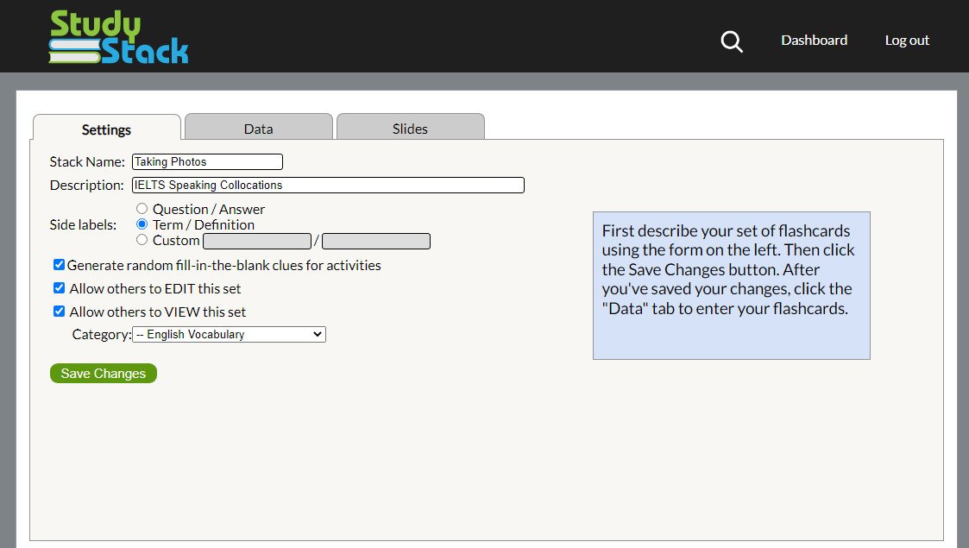This screenshot has width=969, height=548.
Task: Click into the Description field
Action: click(x=328, y=185)
